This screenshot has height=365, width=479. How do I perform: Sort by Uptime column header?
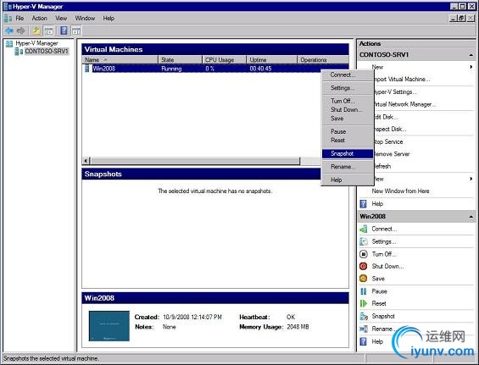(271, 60)
